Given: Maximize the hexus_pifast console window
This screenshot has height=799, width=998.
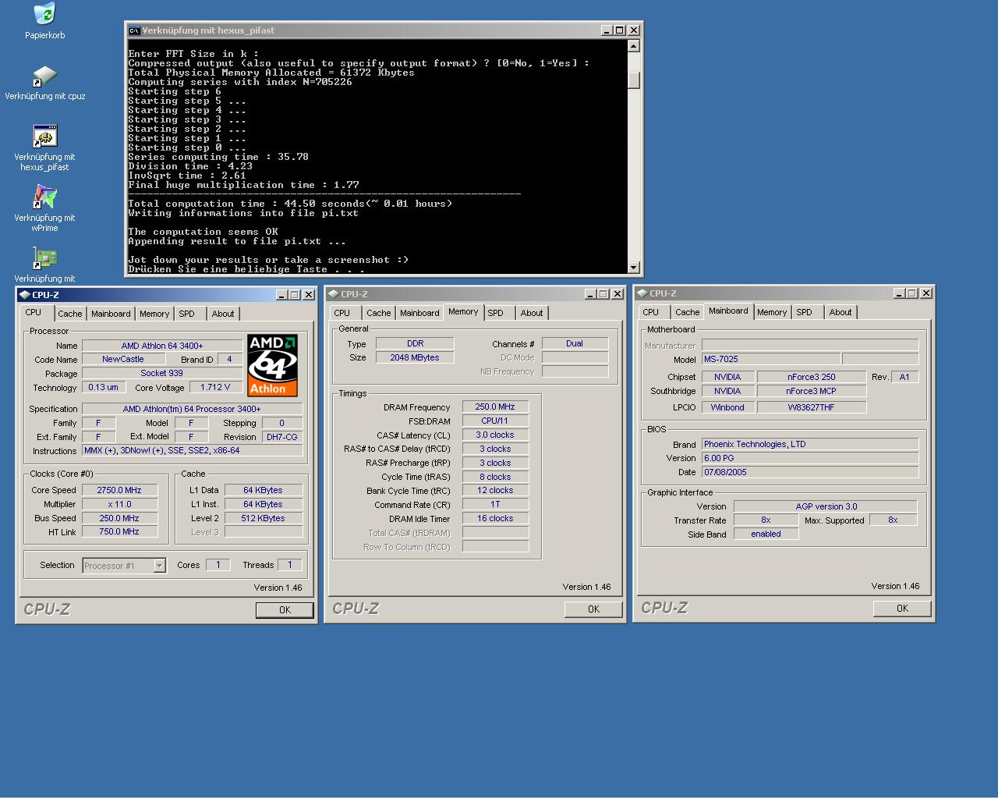Looking at the screenshot, I should pos(619,30).
